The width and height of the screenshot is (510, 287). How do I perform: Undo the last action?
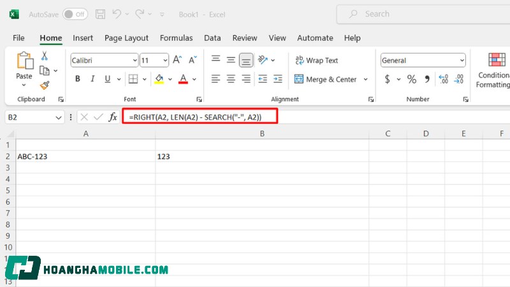117,14
